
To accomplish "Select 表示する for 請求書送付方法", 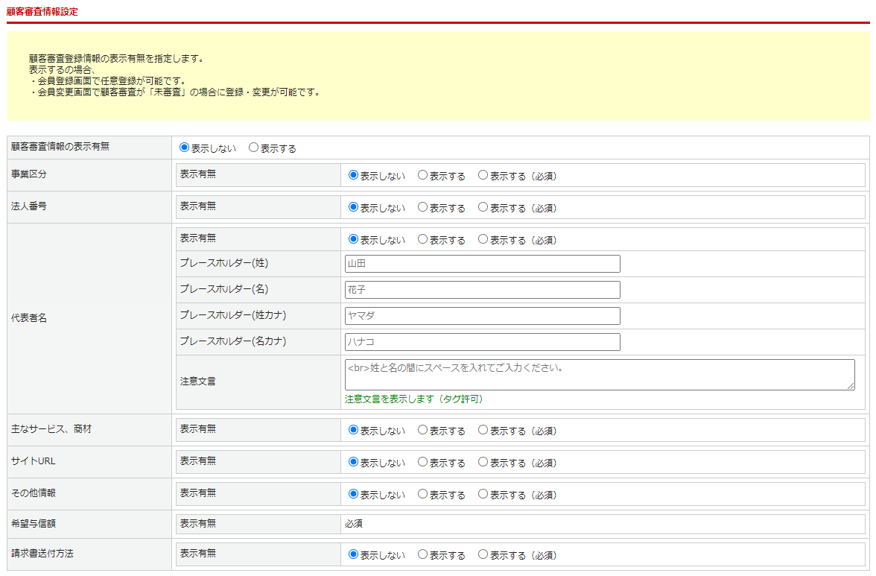I will pyautogui.click(x=422, y=554).
